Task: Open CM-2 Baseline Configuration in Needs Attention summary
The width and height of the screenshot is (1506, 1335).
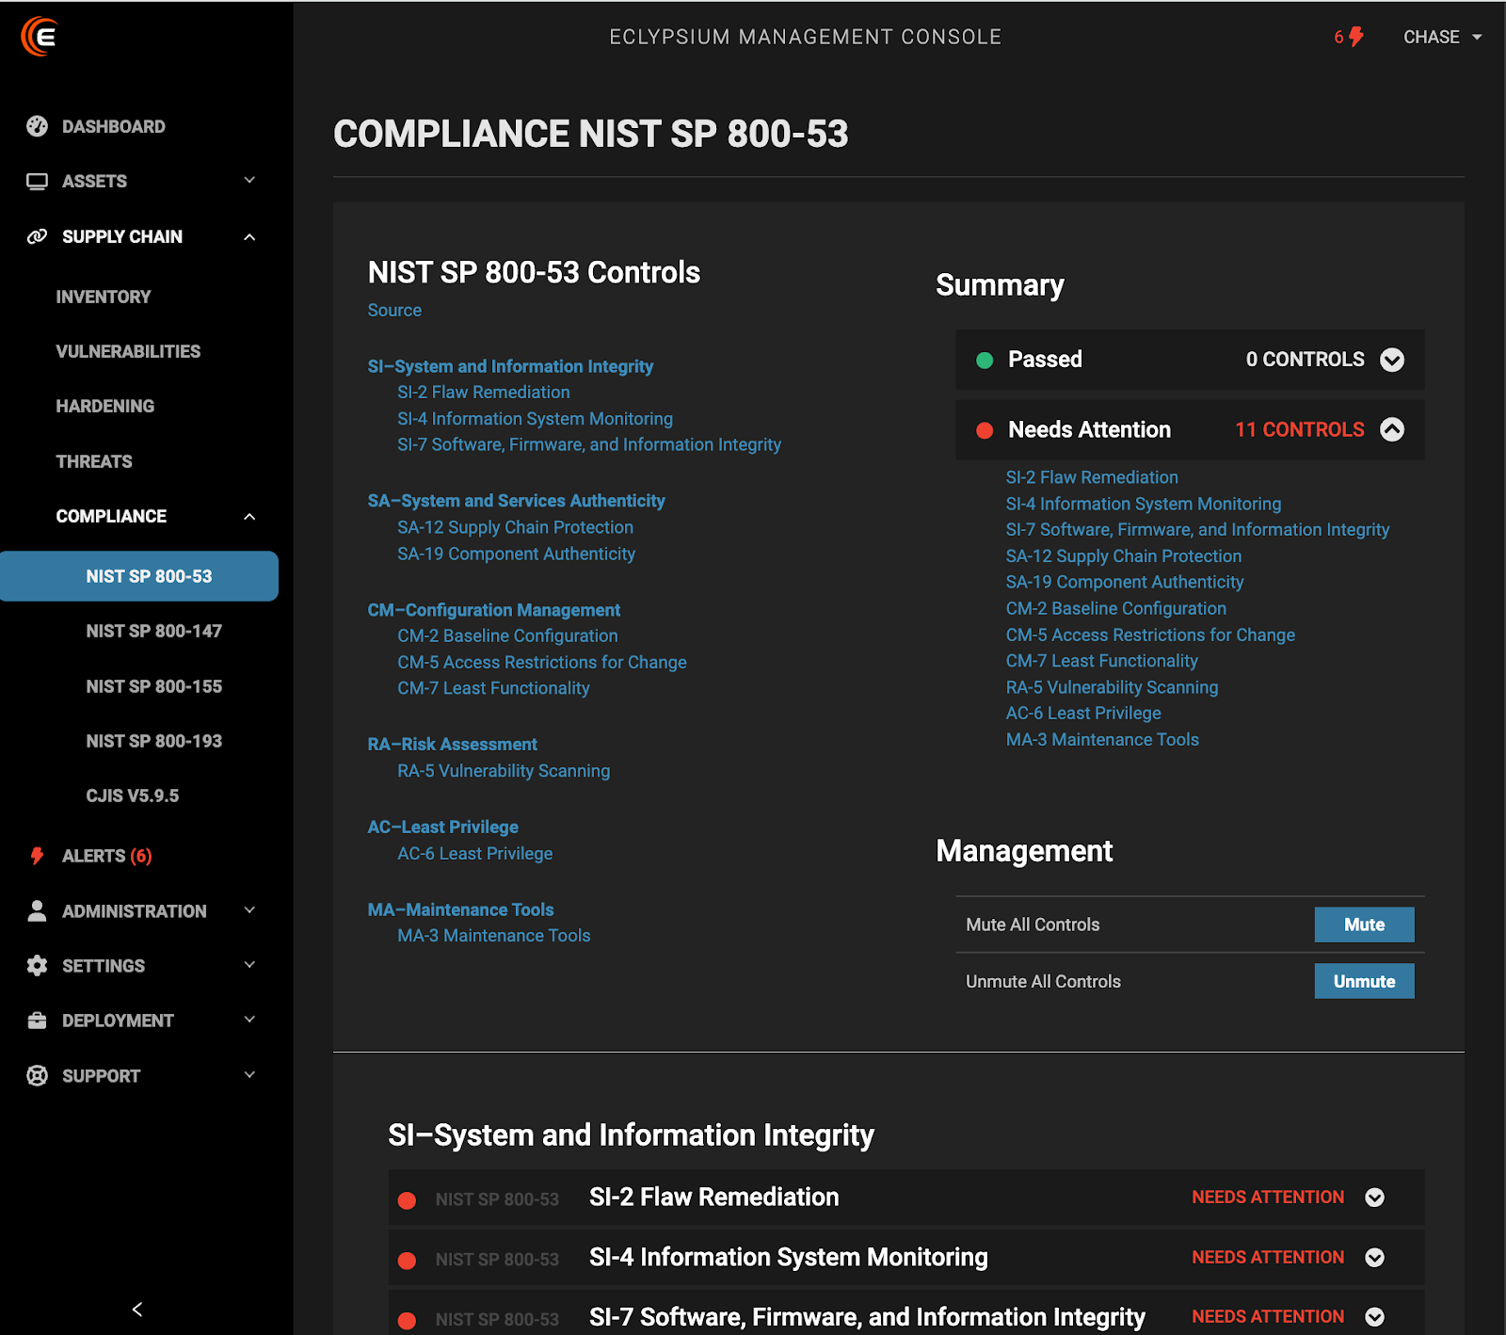Action: click(1116, 608)
